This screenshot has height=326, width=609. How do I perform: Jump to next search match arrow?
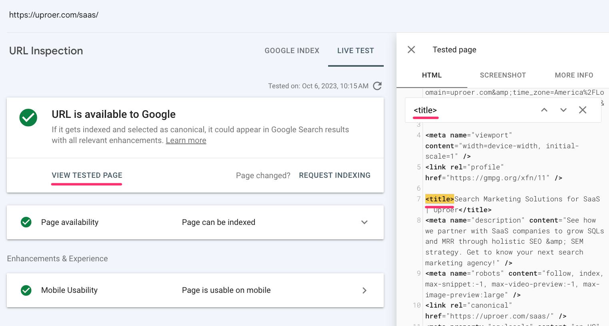point(563,110)
